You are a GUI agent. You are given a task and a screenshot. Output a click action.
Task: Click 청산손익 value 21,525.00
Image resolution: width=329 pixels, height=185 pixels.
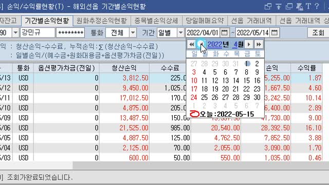coord(134,128)
